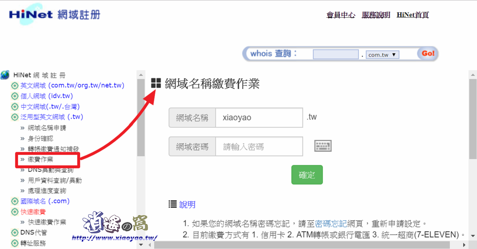Click the horizontal scrollbar right arrow
Viewport: 477px width, 249px height.
pyautogui.click(x=464, y=245)
